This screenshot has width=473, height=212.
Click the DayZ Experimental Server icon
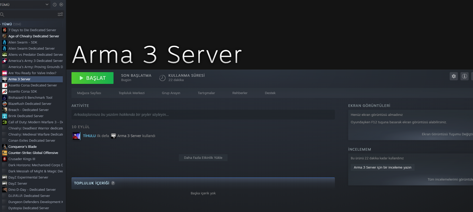(5, 177)
